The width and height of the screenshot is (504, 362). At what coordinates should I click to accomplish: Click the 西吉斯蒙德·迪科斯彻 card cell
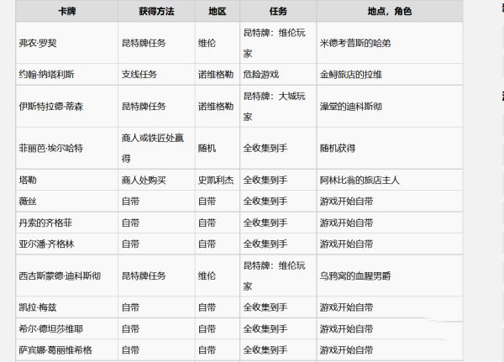60,275
